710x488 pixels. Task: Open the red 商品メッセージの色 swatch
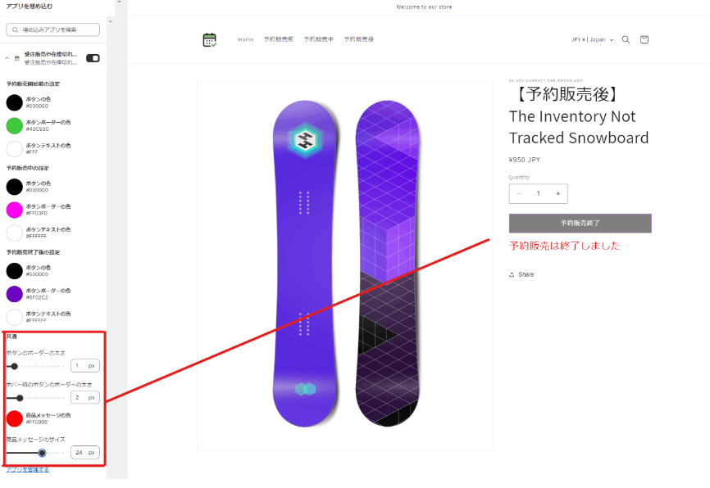tap(15, 418)
